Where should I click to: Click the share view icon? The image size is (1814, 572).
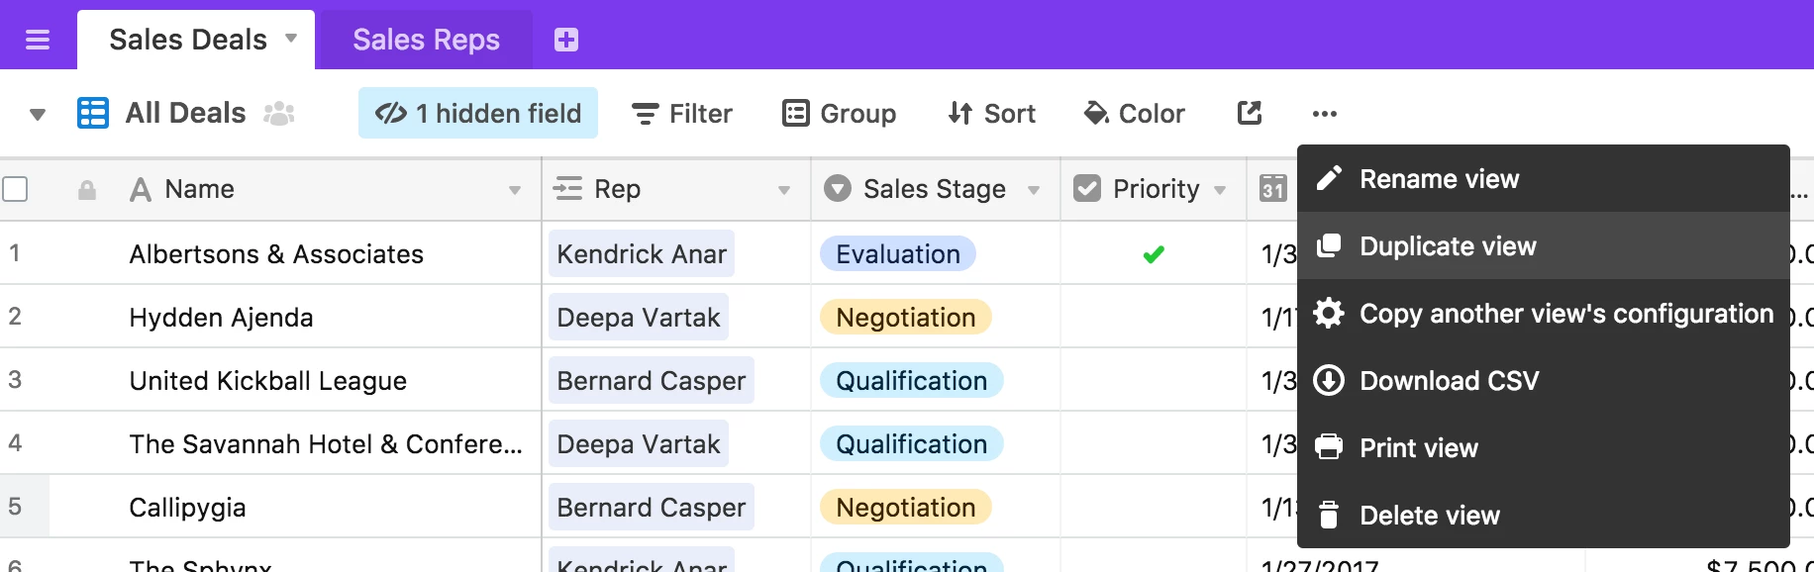click(x=1250, y=113)
